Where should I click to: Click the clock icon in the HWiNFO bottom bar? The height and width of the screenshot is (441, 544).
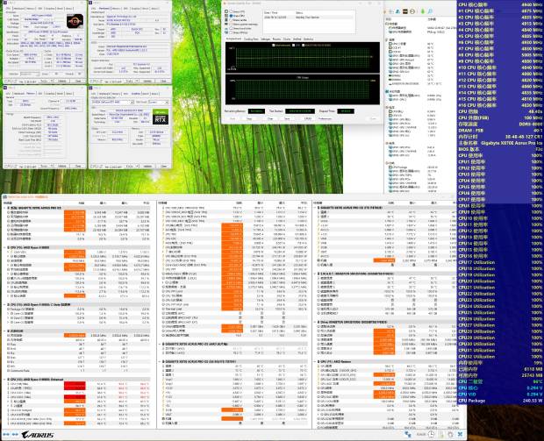(x=431, y=434)
